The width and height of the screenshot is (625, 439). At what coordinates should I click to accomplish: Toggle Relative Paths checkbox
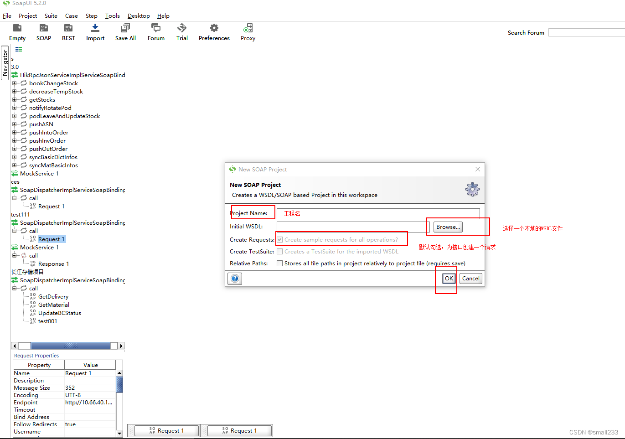[x=280, y=263]
